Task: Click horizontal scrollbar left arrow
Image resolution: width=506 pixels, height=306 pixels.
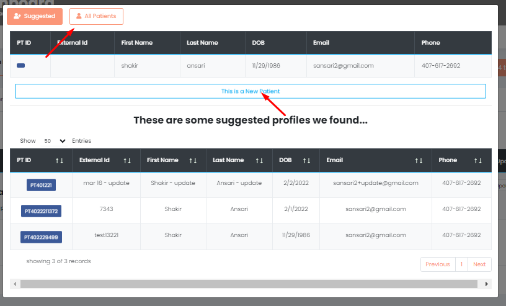Action: (x=15, y=284)
